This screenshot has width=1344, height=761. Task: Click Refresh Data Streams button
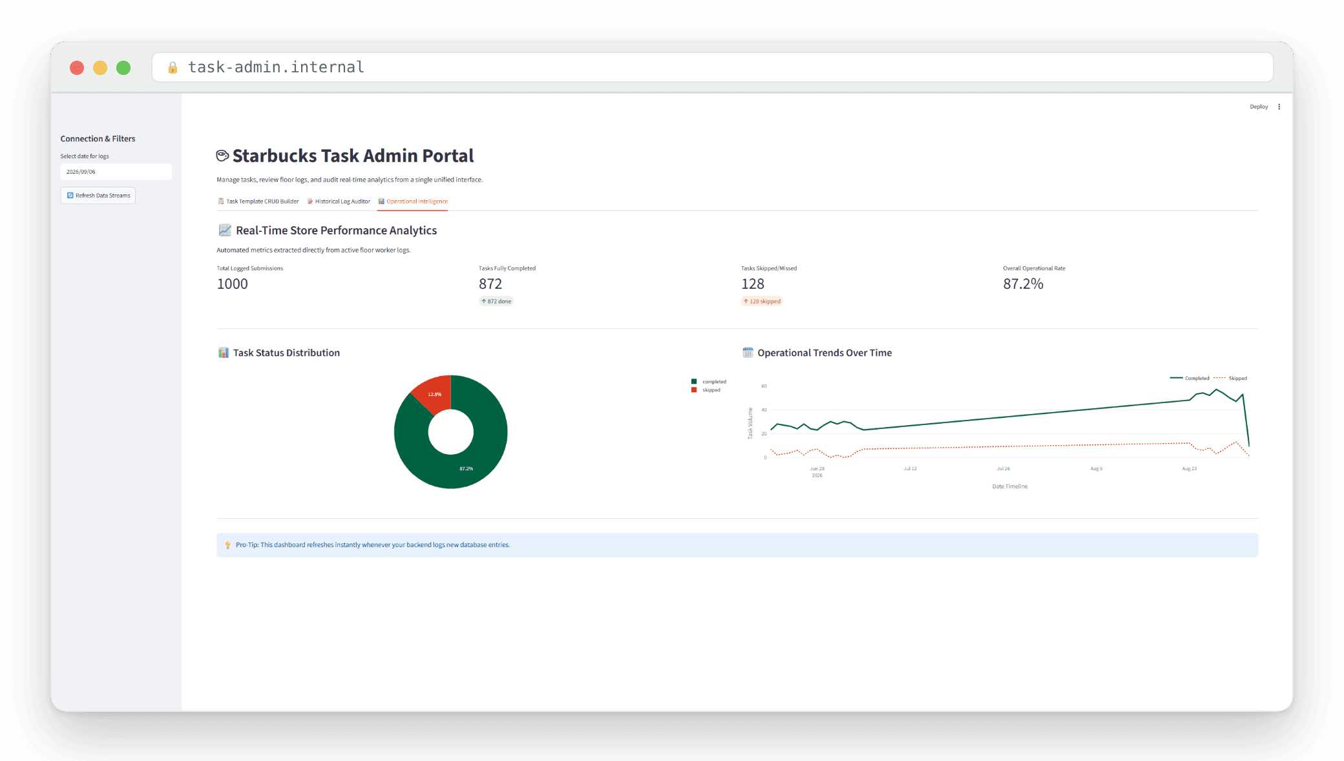tap(98, 196)
